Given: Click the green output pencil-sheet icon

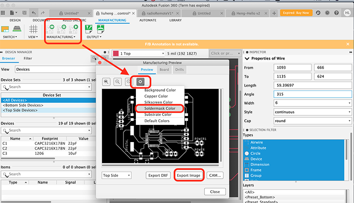Looking at the screenshot, I should click(89, 29).
